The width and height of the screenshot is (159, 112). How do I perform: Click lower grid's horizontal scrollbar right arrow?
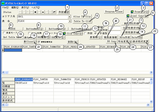pyautogui.click(x=148, y=105)
